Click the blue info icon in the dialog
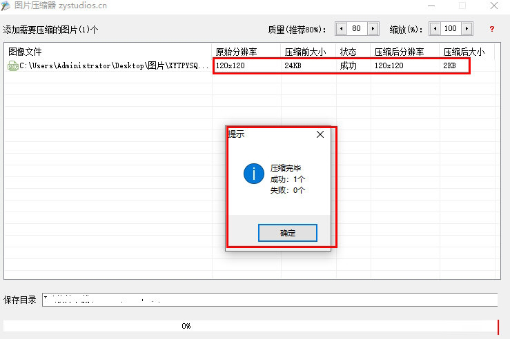 [254, 174]
